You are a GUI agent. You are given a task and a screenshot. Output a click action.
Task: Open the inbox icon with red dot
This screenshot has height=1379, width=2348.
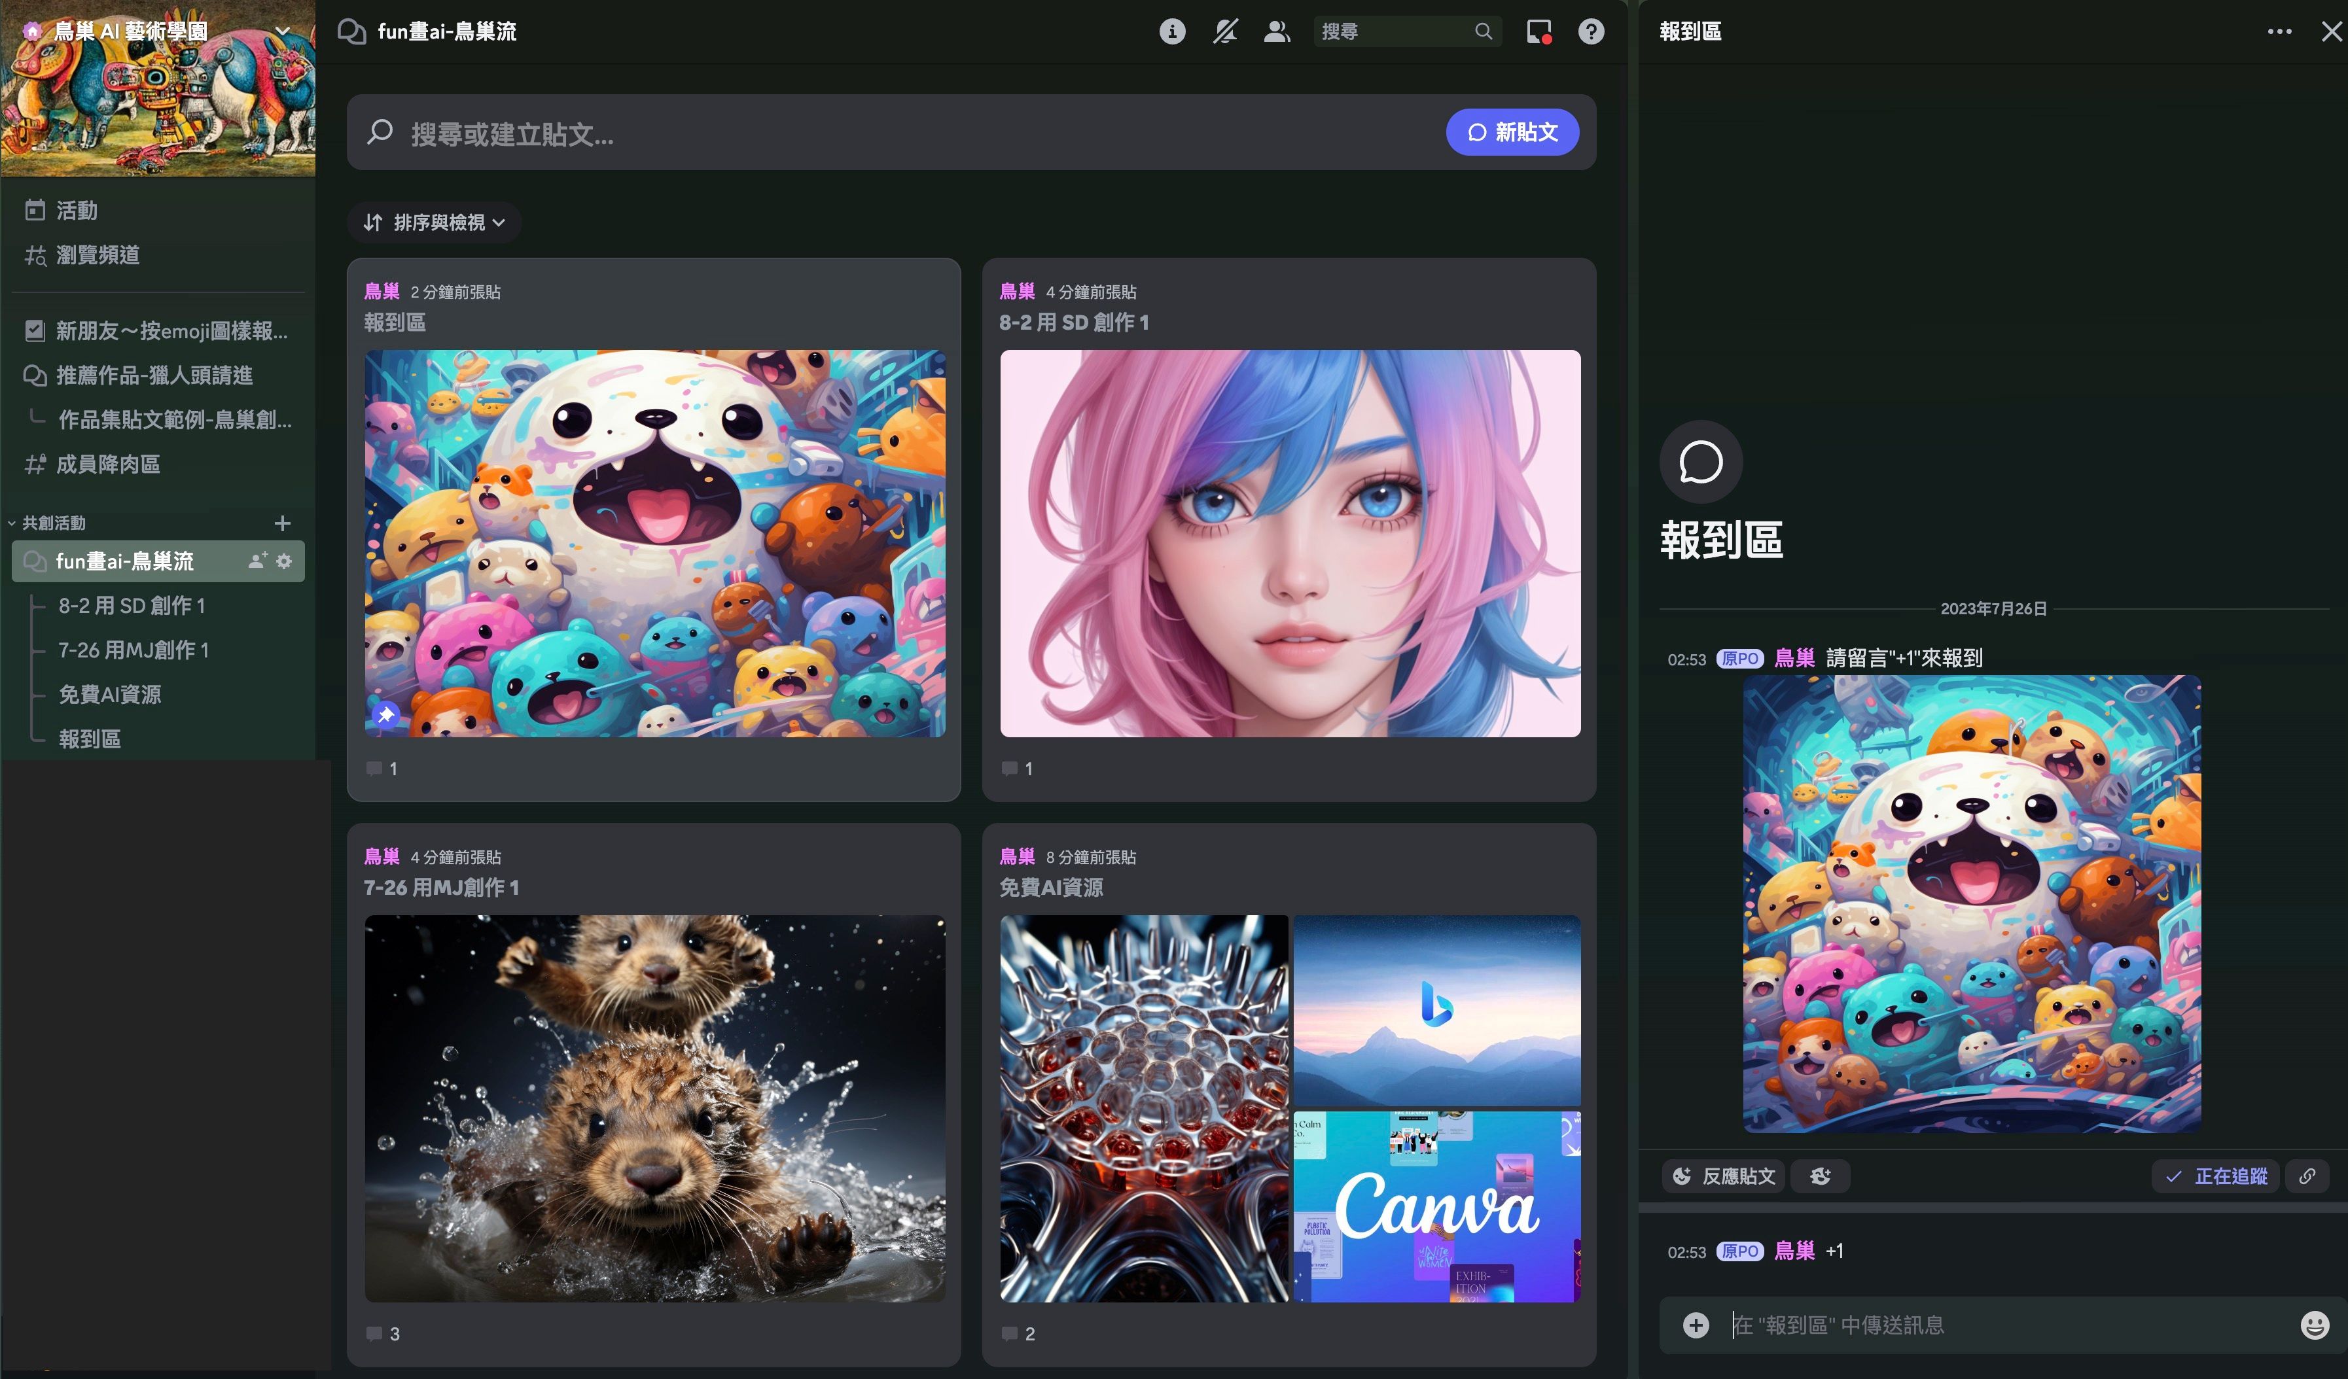1539,31
